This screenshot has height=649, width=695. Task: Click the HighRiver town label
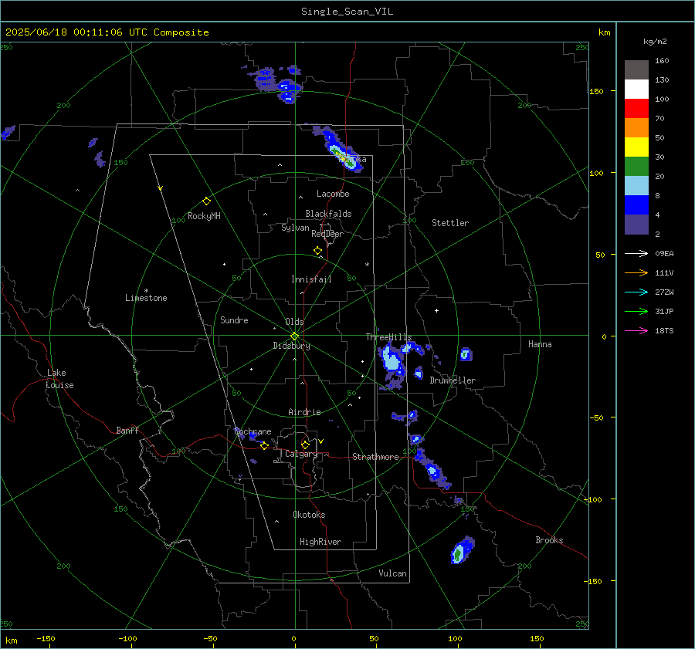[320, 542]
